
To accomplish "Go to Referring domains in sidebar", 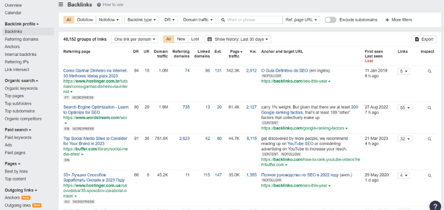I will tap(21, 39).
